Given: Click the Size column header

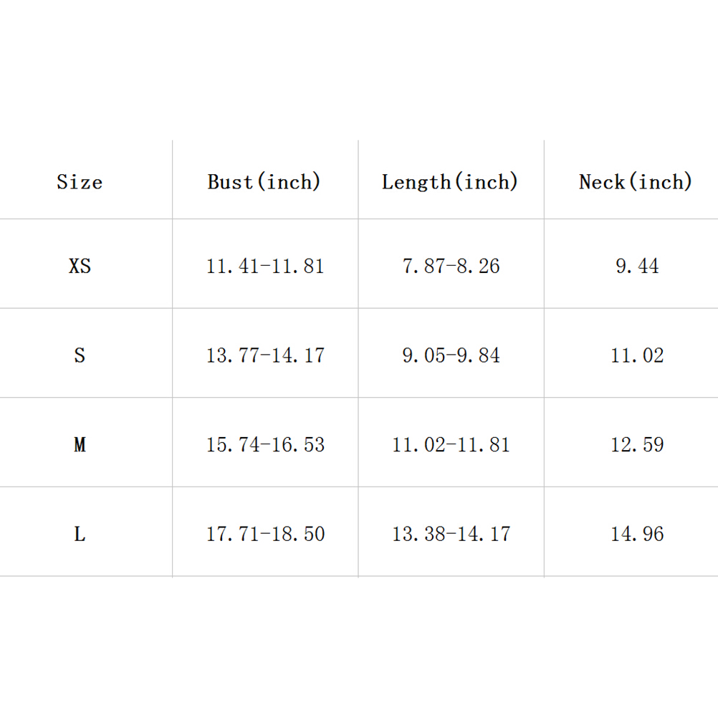Looking at the screenshot, I should coord(80,182).
